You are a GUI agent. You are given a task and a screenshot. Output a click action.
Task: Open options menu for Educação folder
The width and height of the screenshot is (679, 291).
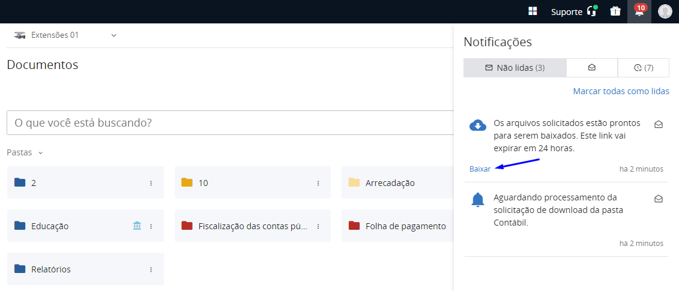tap(151, 226)
